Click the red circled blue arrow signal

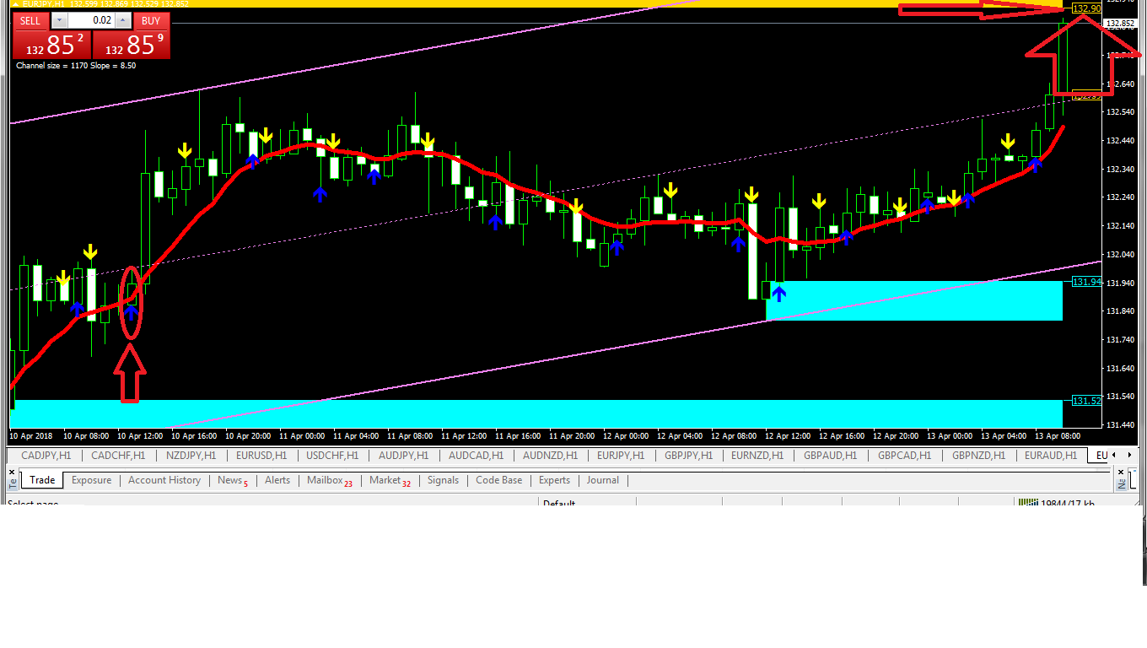(131, 312)
